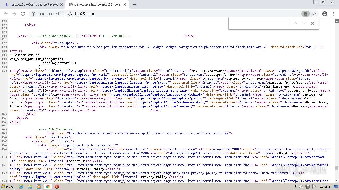Open a new tab with the plus button
This screenshot has width=339, height=190.
coord(135,4)
